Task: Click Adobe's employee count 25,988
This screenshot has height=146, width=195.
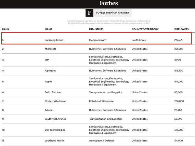Action: point(178,110)
